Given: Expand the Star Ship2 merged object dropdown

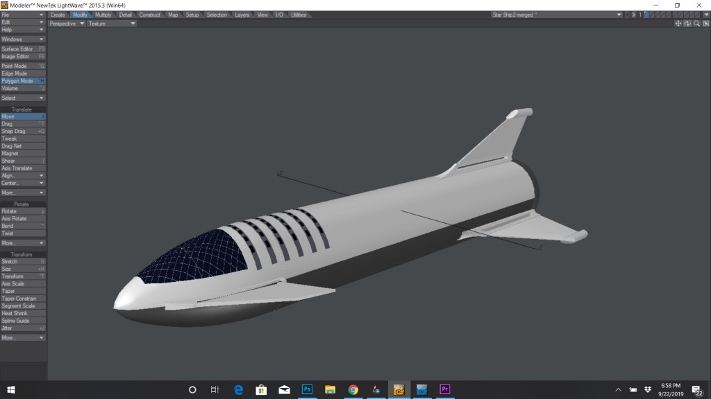Looking at the screenshot, I should click(x=555, y=15).
